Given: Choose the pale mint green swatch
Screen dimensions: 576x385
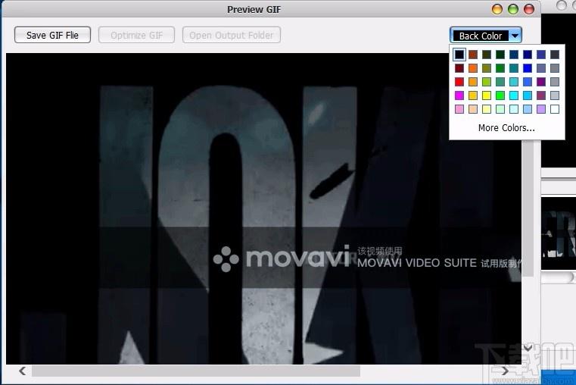Looking at the screenshot, I should coord(500,109).
